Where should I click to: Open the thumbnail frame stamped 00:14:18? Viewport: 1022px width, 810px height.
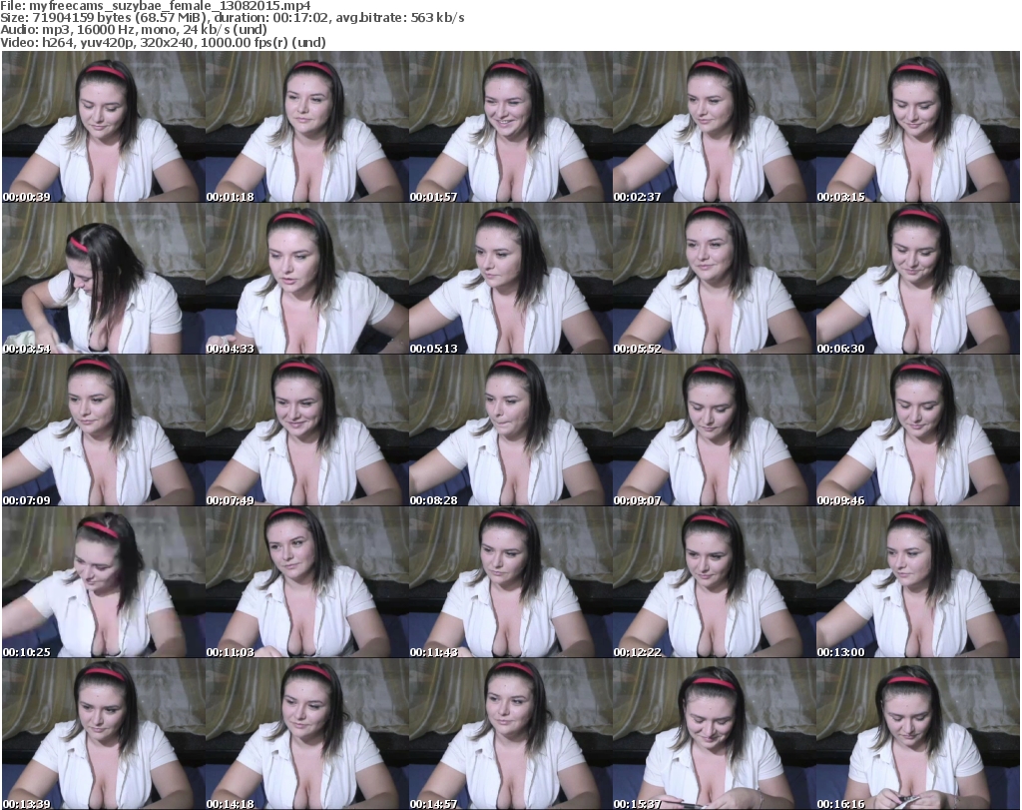[307, 734]
